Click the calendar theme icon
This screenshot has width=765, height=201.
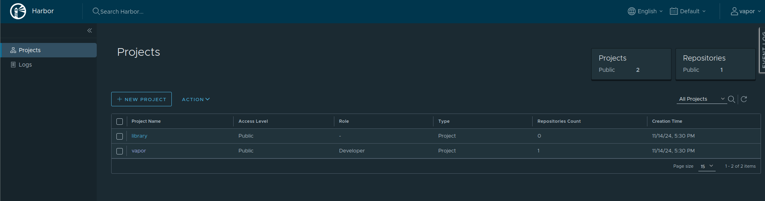pyautogui.click(x=674, y=11)
